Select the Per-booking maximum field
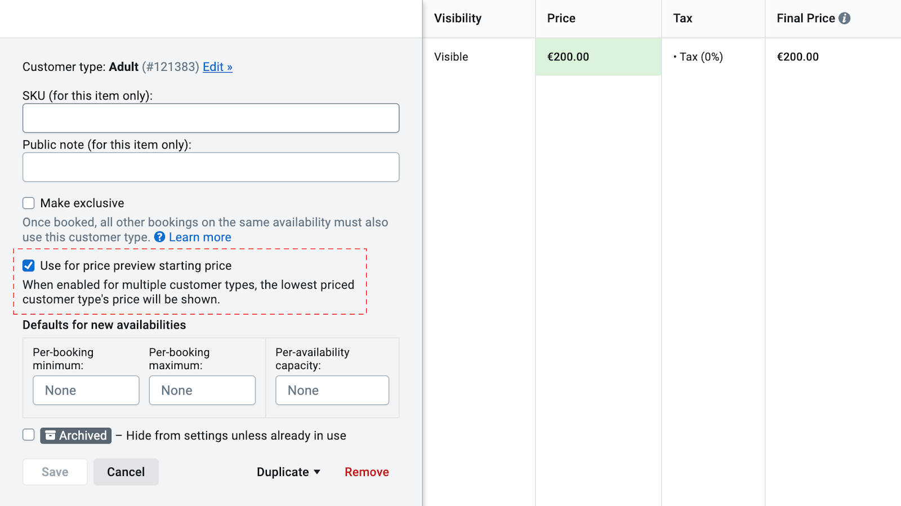 (202, 390)
